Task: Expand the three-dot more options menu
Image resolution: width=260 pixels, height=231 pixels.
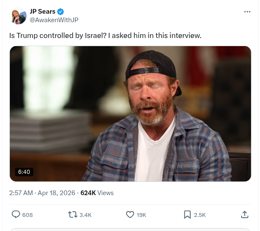Action: [247, 12]
